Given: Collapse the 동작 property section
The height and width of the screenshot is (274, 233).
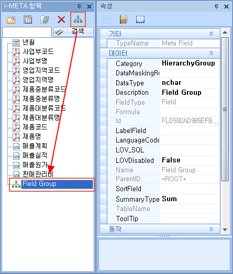Looking at the screenshot, I should tap(212, 229).
